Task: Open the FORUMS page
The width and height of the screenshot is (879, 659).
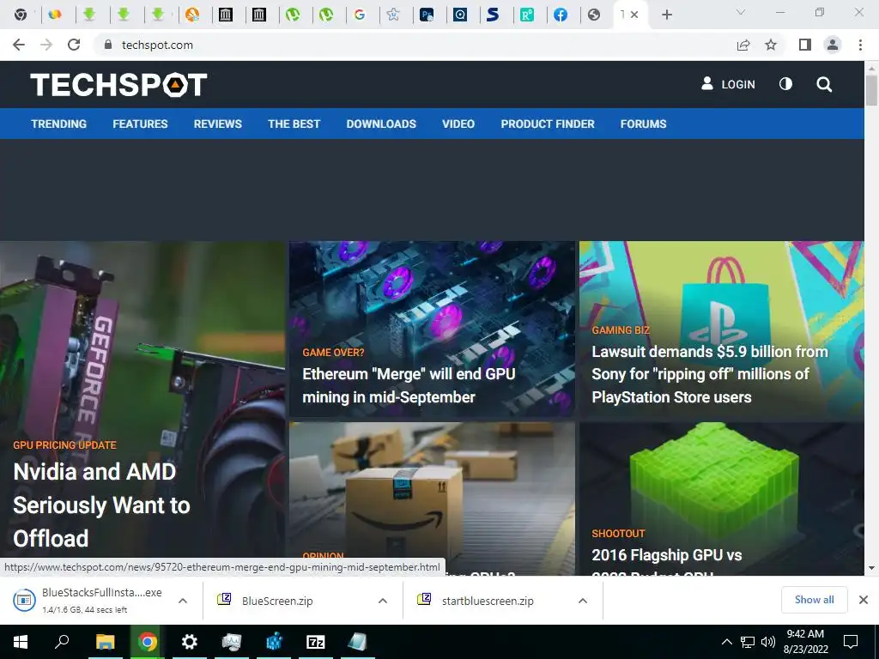Action: pos(643,124)
